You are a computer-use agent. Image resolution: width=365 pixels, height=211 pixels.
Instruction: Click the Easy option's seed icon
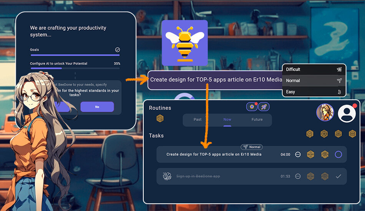pyautogui.click(x=339, y=92)
